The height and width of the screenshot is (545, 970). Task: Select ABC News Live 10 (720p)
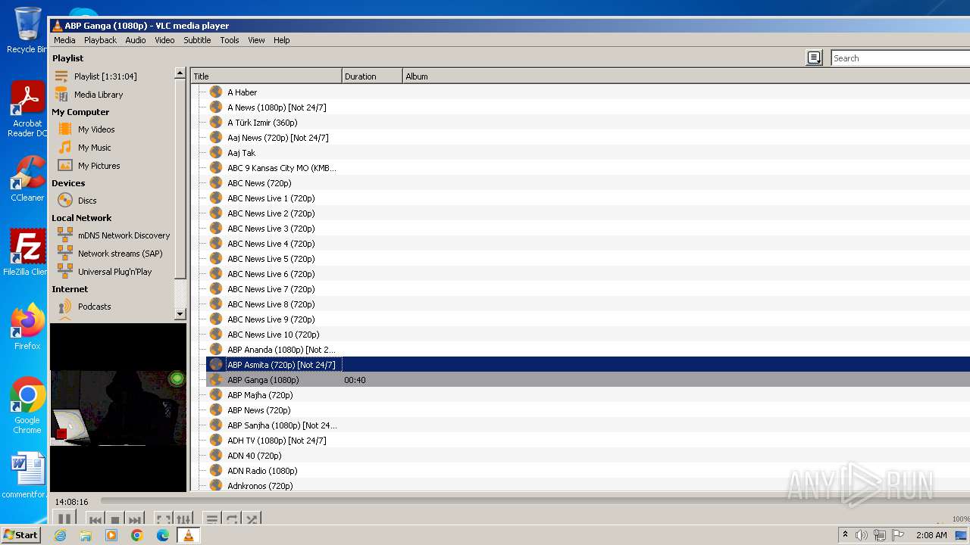point(273,335)
